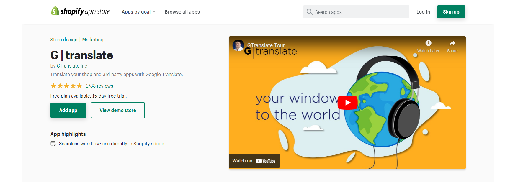Click the Sign up button
523x194 pixels.
click(451, 12)
